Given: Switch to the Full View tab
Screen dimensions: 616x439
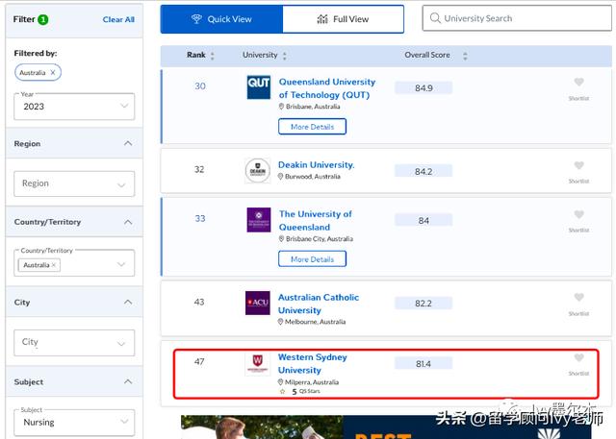Looking at the screenshot, I should click(343, 19).
